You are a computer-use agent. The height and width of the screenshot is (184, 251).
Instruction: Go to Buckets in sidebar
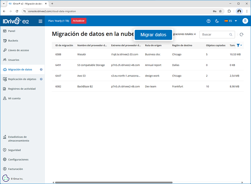(13, 41)
